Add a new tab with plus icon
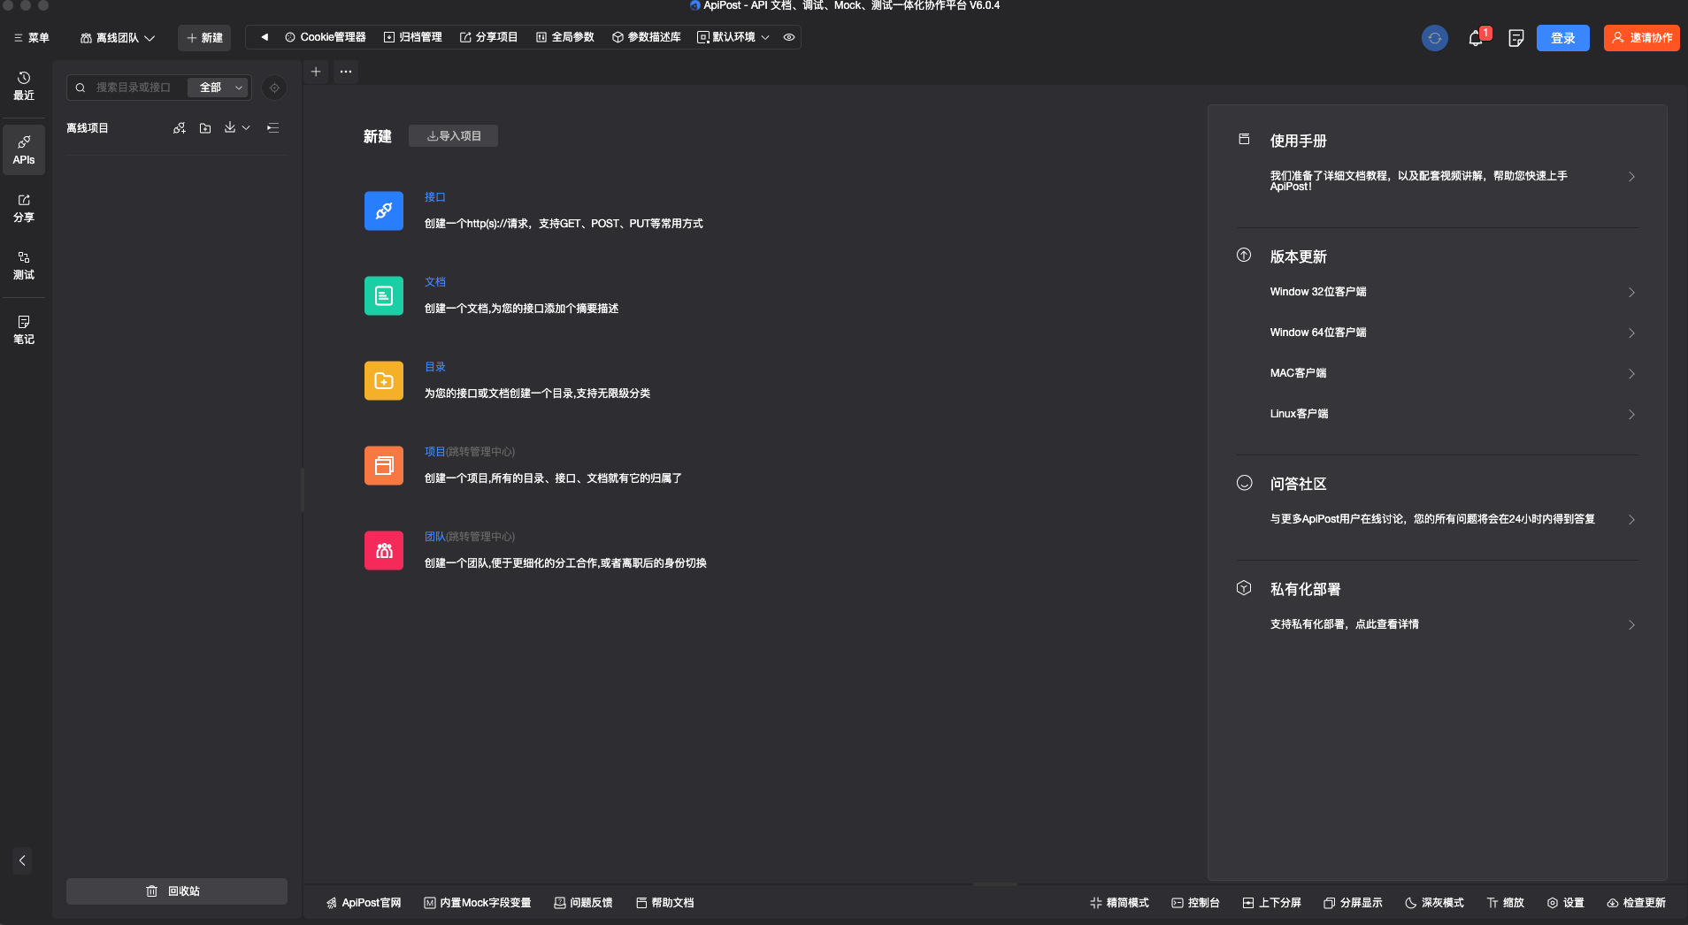Image resolution: width=1688 pixels, height=925 pixels. pyautogui.click(x=316, y=72)
